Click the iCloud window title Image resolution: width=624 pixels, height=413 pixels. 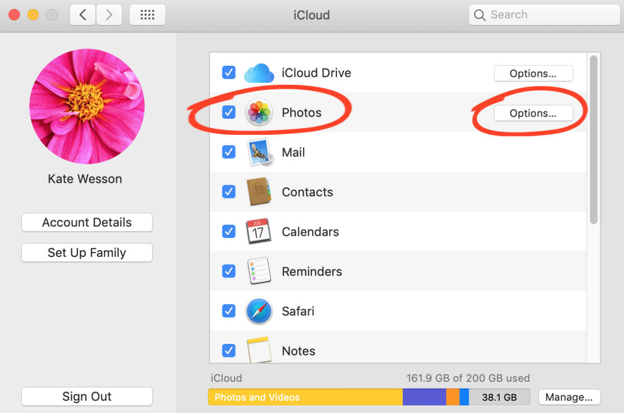click(x=311, y=15)
